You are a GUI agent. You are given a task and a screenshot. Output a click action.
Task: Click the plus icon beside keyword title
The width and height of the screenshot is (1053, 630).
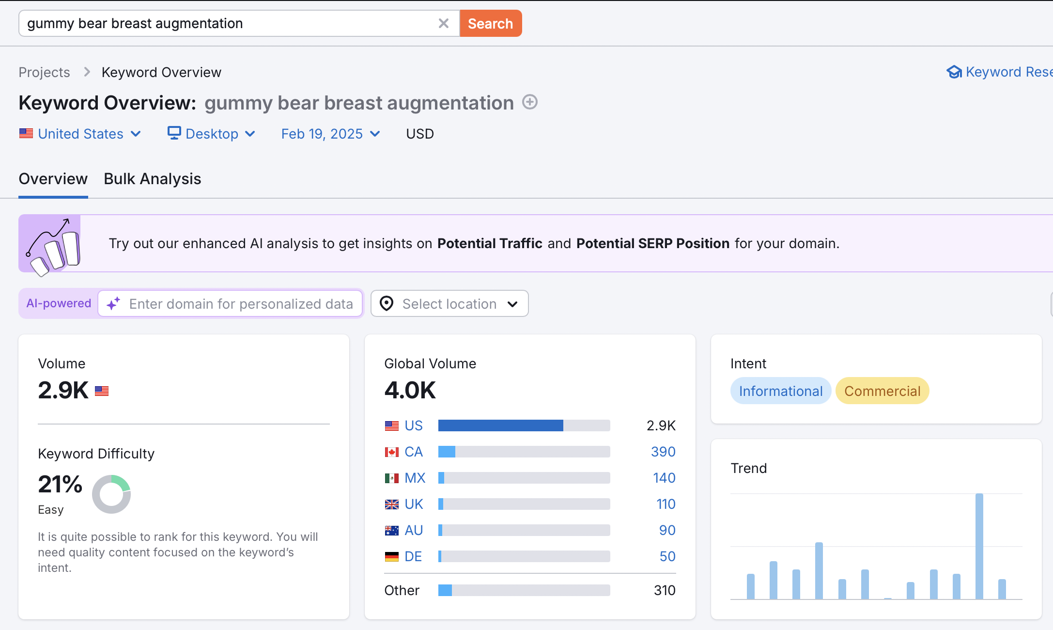[x=530, y=102]
